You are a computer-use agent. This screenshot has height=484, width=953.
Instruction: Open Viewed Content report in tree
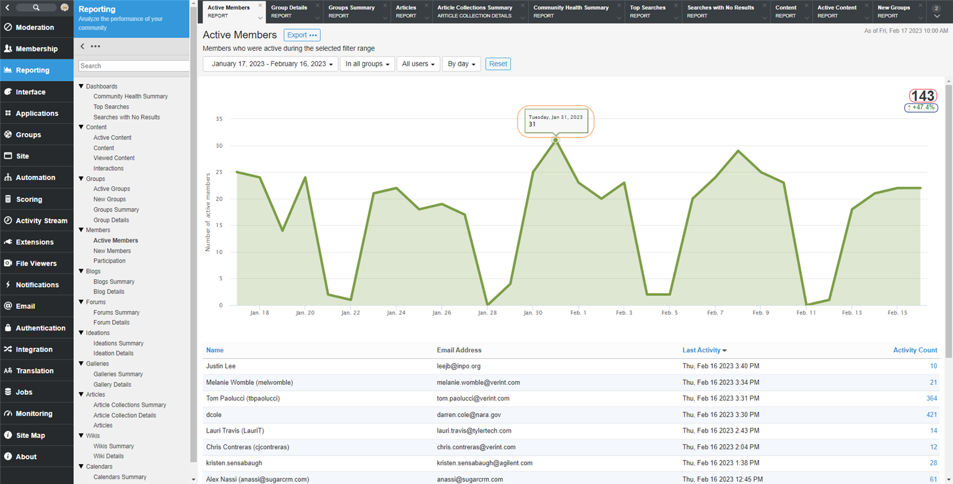(x=114, y=158)
